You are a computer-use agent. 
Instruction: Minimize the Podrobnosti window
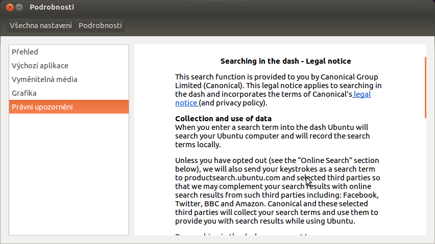click(x=19, y=7)
